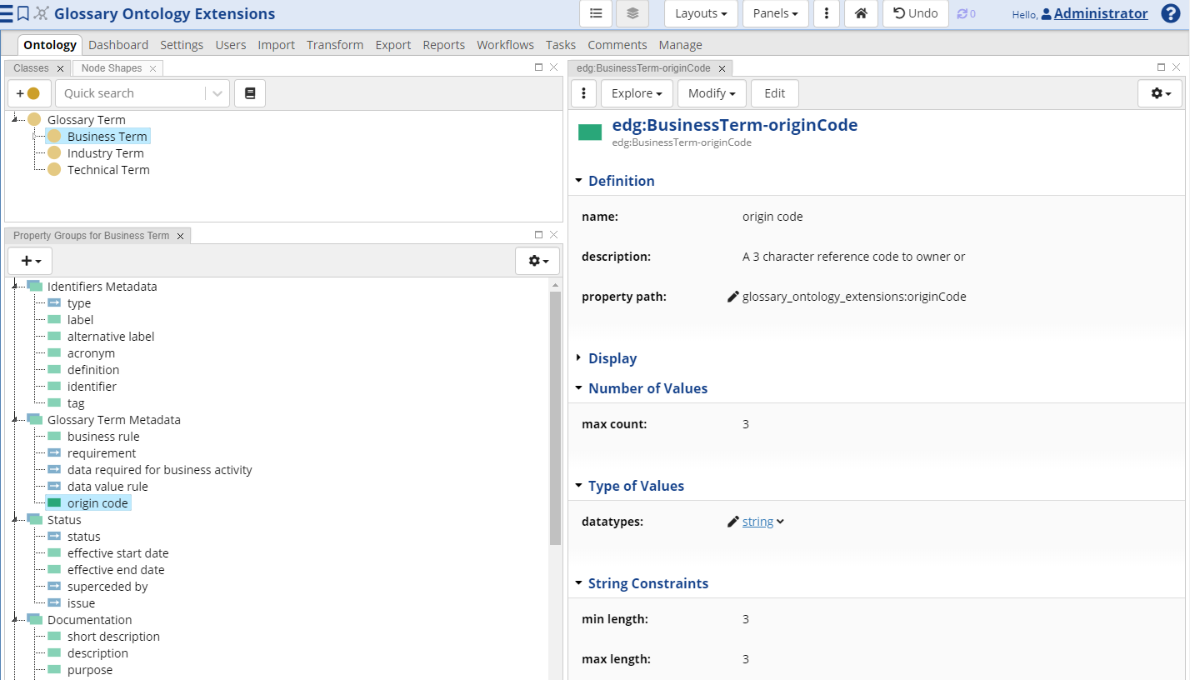Click the bookmark icon in header

pyautogui.click(x=23, y=13)
